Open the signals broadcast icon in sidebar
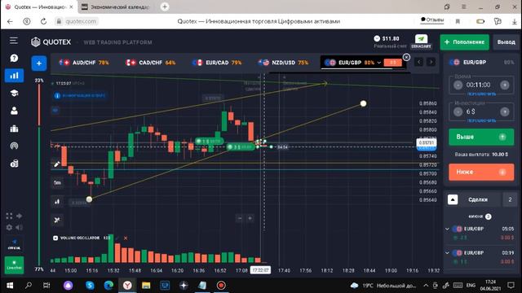522x293 pixels. (x=14, y=146)
